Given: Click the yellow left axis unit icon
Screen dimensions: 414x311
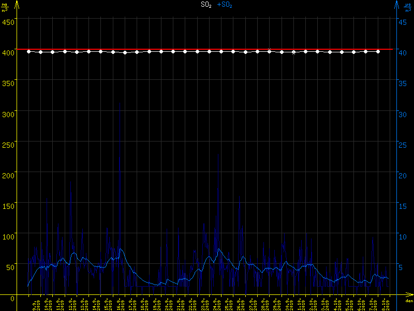Looking at the screenshot, I should tap(5, 7).
